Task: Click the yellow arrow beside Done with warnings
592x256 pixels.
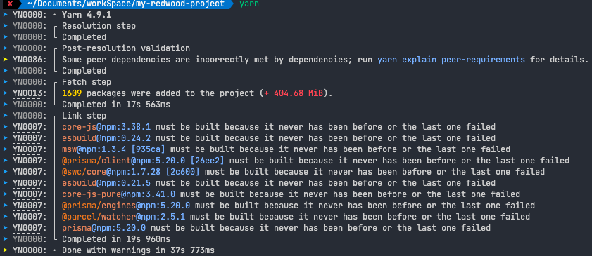Action: click(5, 250)
